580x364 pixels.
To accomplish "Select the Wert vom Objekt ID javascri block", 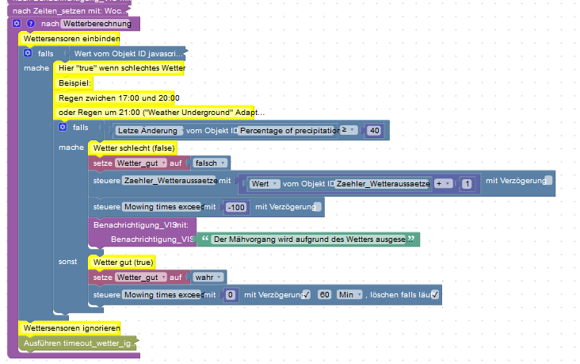I will coord(126,54).
